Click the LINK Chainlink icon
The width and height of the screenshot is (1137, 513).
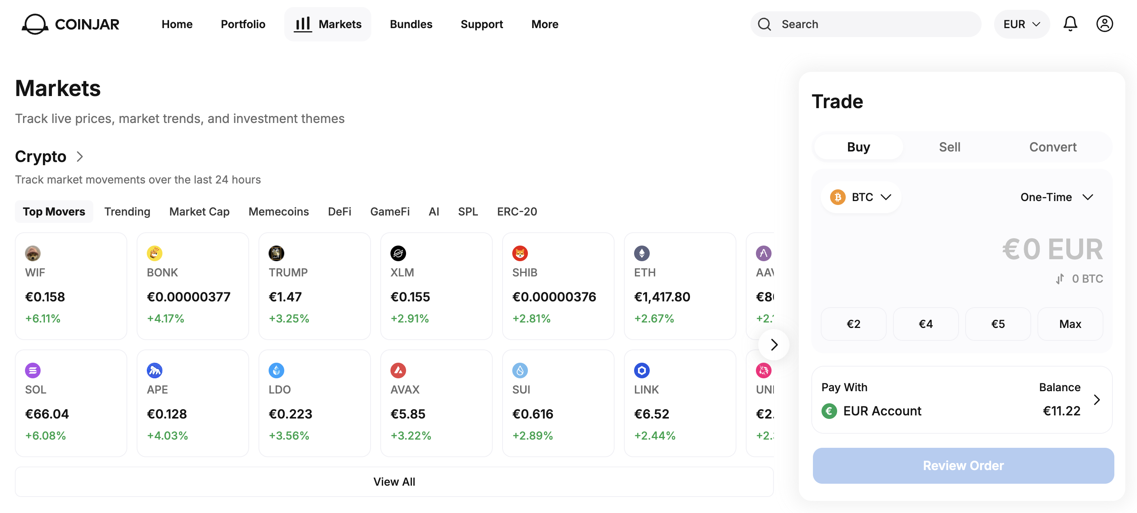tap(642, 370)
